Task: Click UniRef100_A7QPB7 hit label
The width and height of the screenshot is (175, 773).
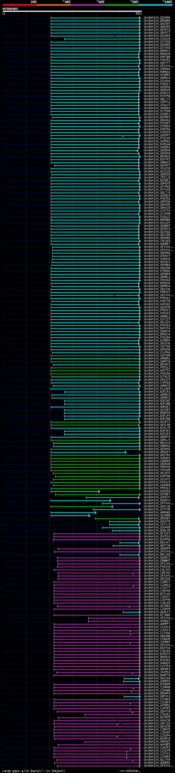Action: [157, 75]
